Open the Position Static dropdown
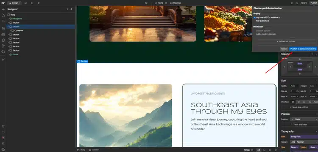The height and width of the screenshot is (152, 318). click(304, 119)
